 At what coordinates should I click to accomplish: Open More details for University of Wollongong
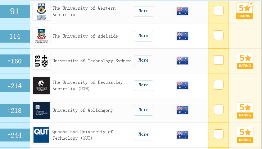point(143,110)
